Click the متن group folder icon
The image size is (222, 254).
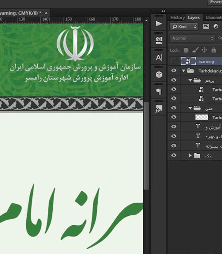[197, 108]
